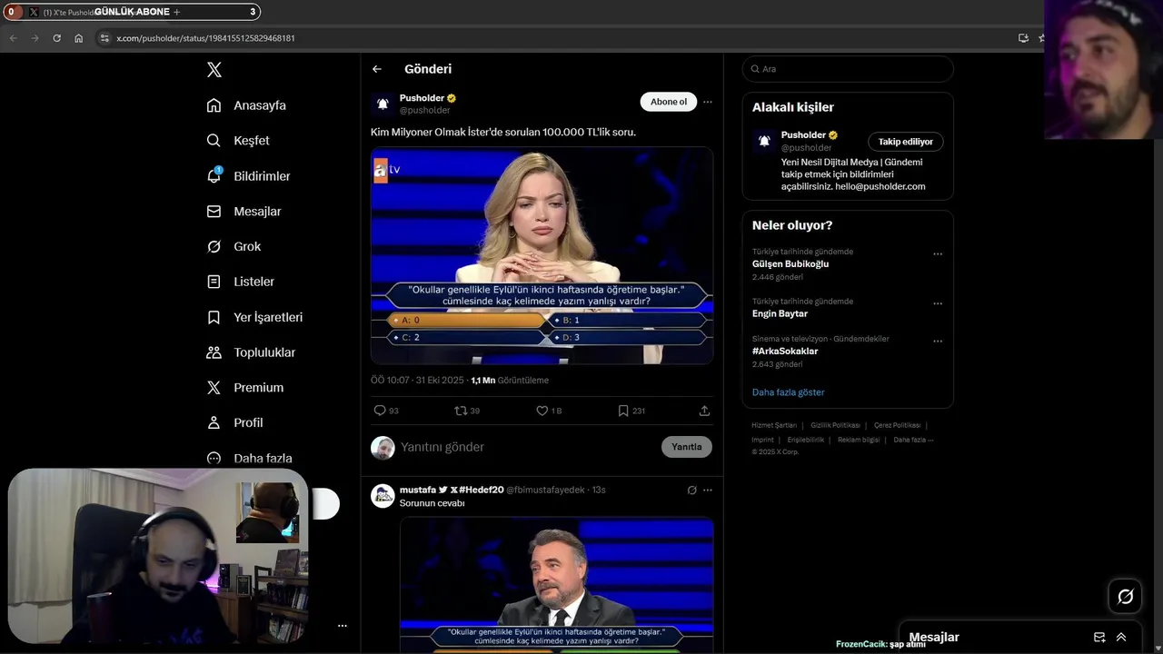The width and height of the screenshot is (1163, 654).
Task: Open Premium page
Action: tap(245, 388)
